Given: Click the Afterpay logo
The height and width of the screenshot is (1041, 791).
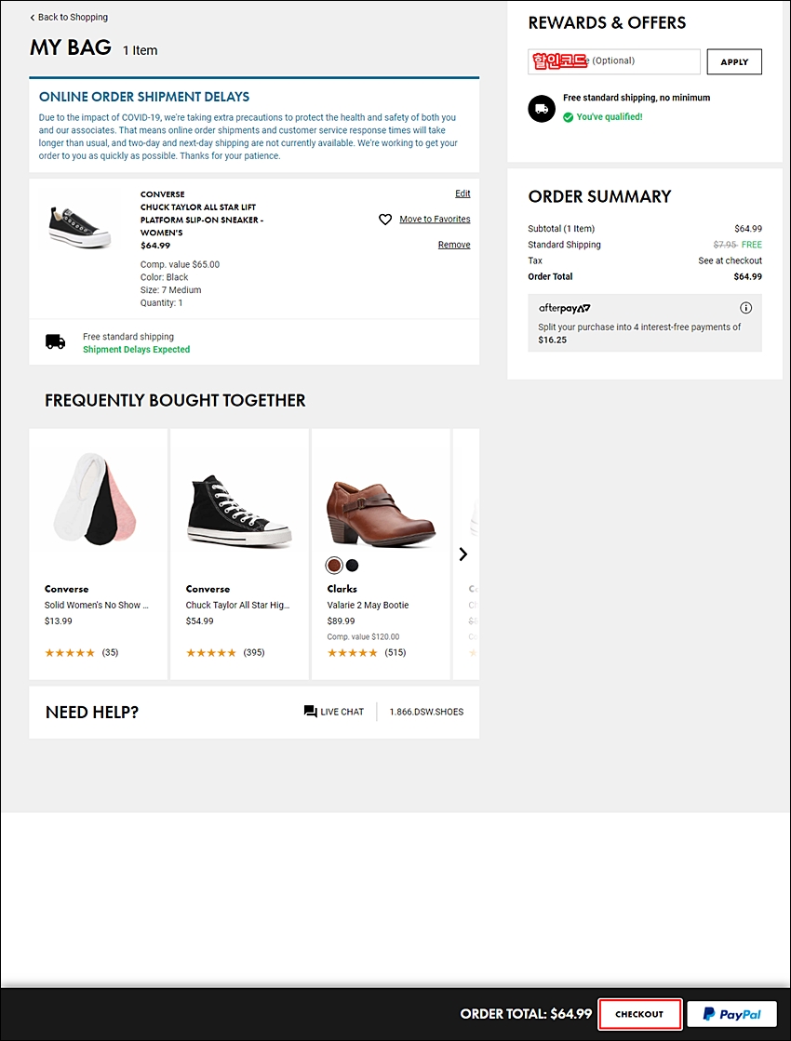Looking at the screenshot, I should [x=565, y=308].
